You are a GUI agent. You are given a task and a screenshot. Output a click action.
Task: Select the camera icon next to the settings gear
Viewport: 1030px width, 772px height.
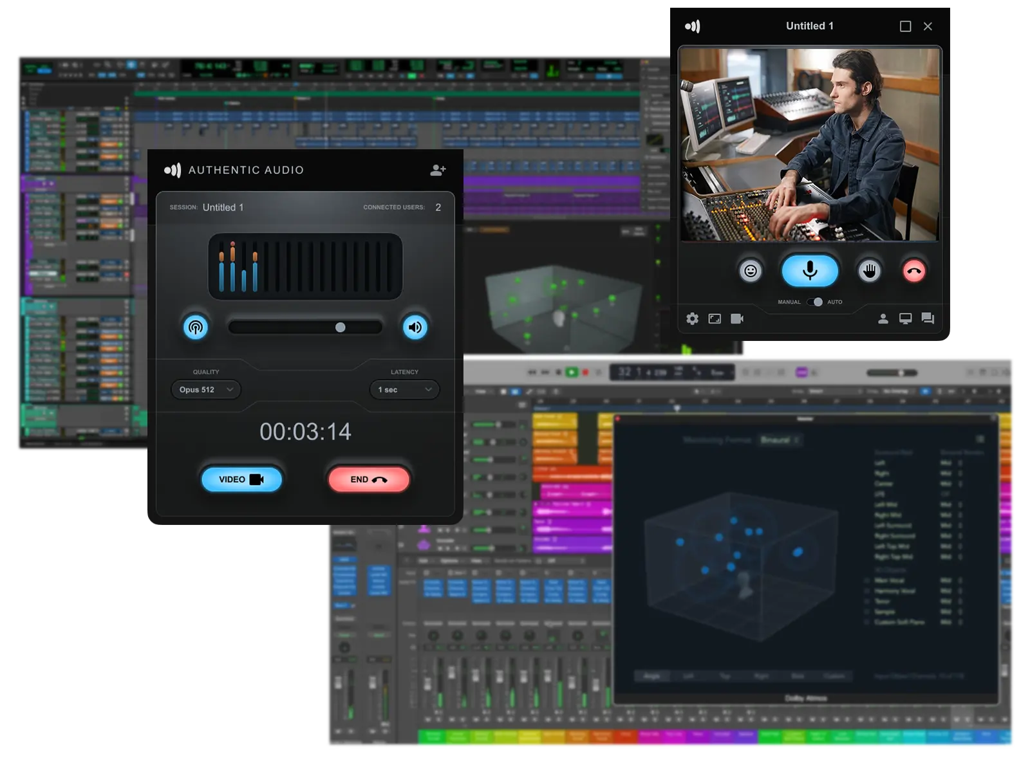pos(737,318)
